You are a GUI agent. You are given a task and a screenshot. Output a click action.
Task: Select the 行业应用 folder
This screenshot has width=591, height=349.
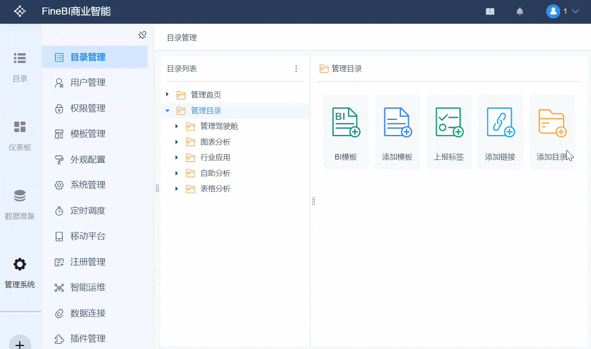coord(215,157)
